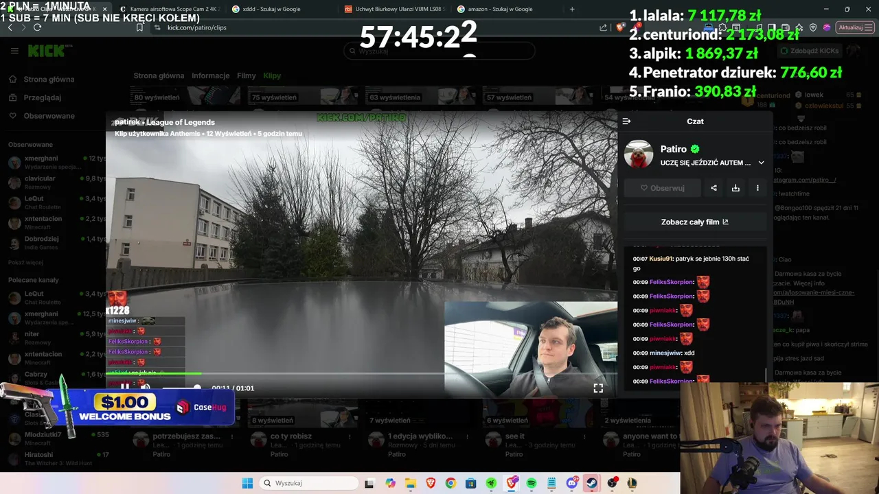Select the Klipy tab
The height and width of the screenshot is (494, 879).
click(272, 75)
